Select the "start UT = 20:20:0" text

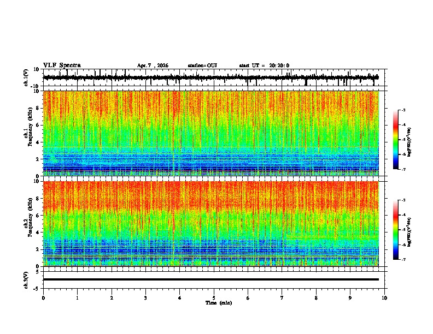(x=264, y=65)
